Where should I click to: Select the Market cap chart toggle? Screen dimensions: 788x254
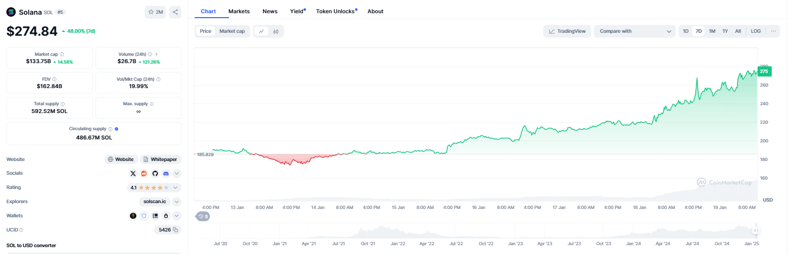[x=232, y=31]
